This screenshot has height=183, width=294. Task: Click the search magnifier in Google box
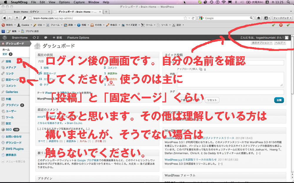251,18
